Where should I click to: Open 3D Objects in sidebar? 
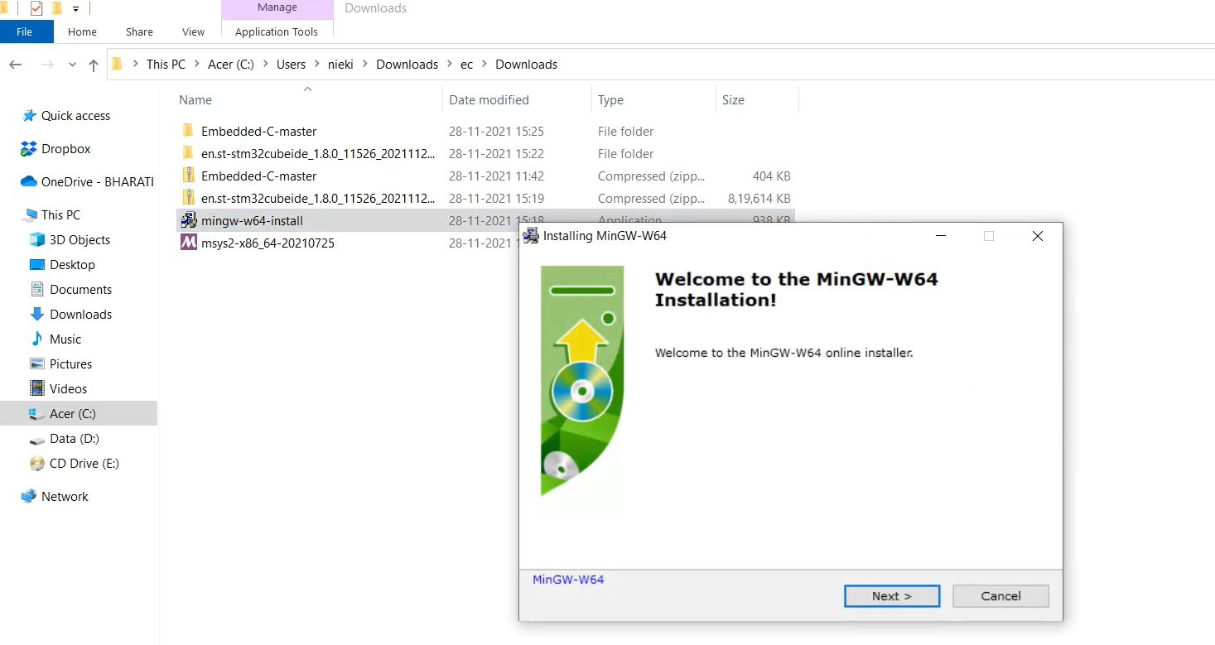pos(80,240)
